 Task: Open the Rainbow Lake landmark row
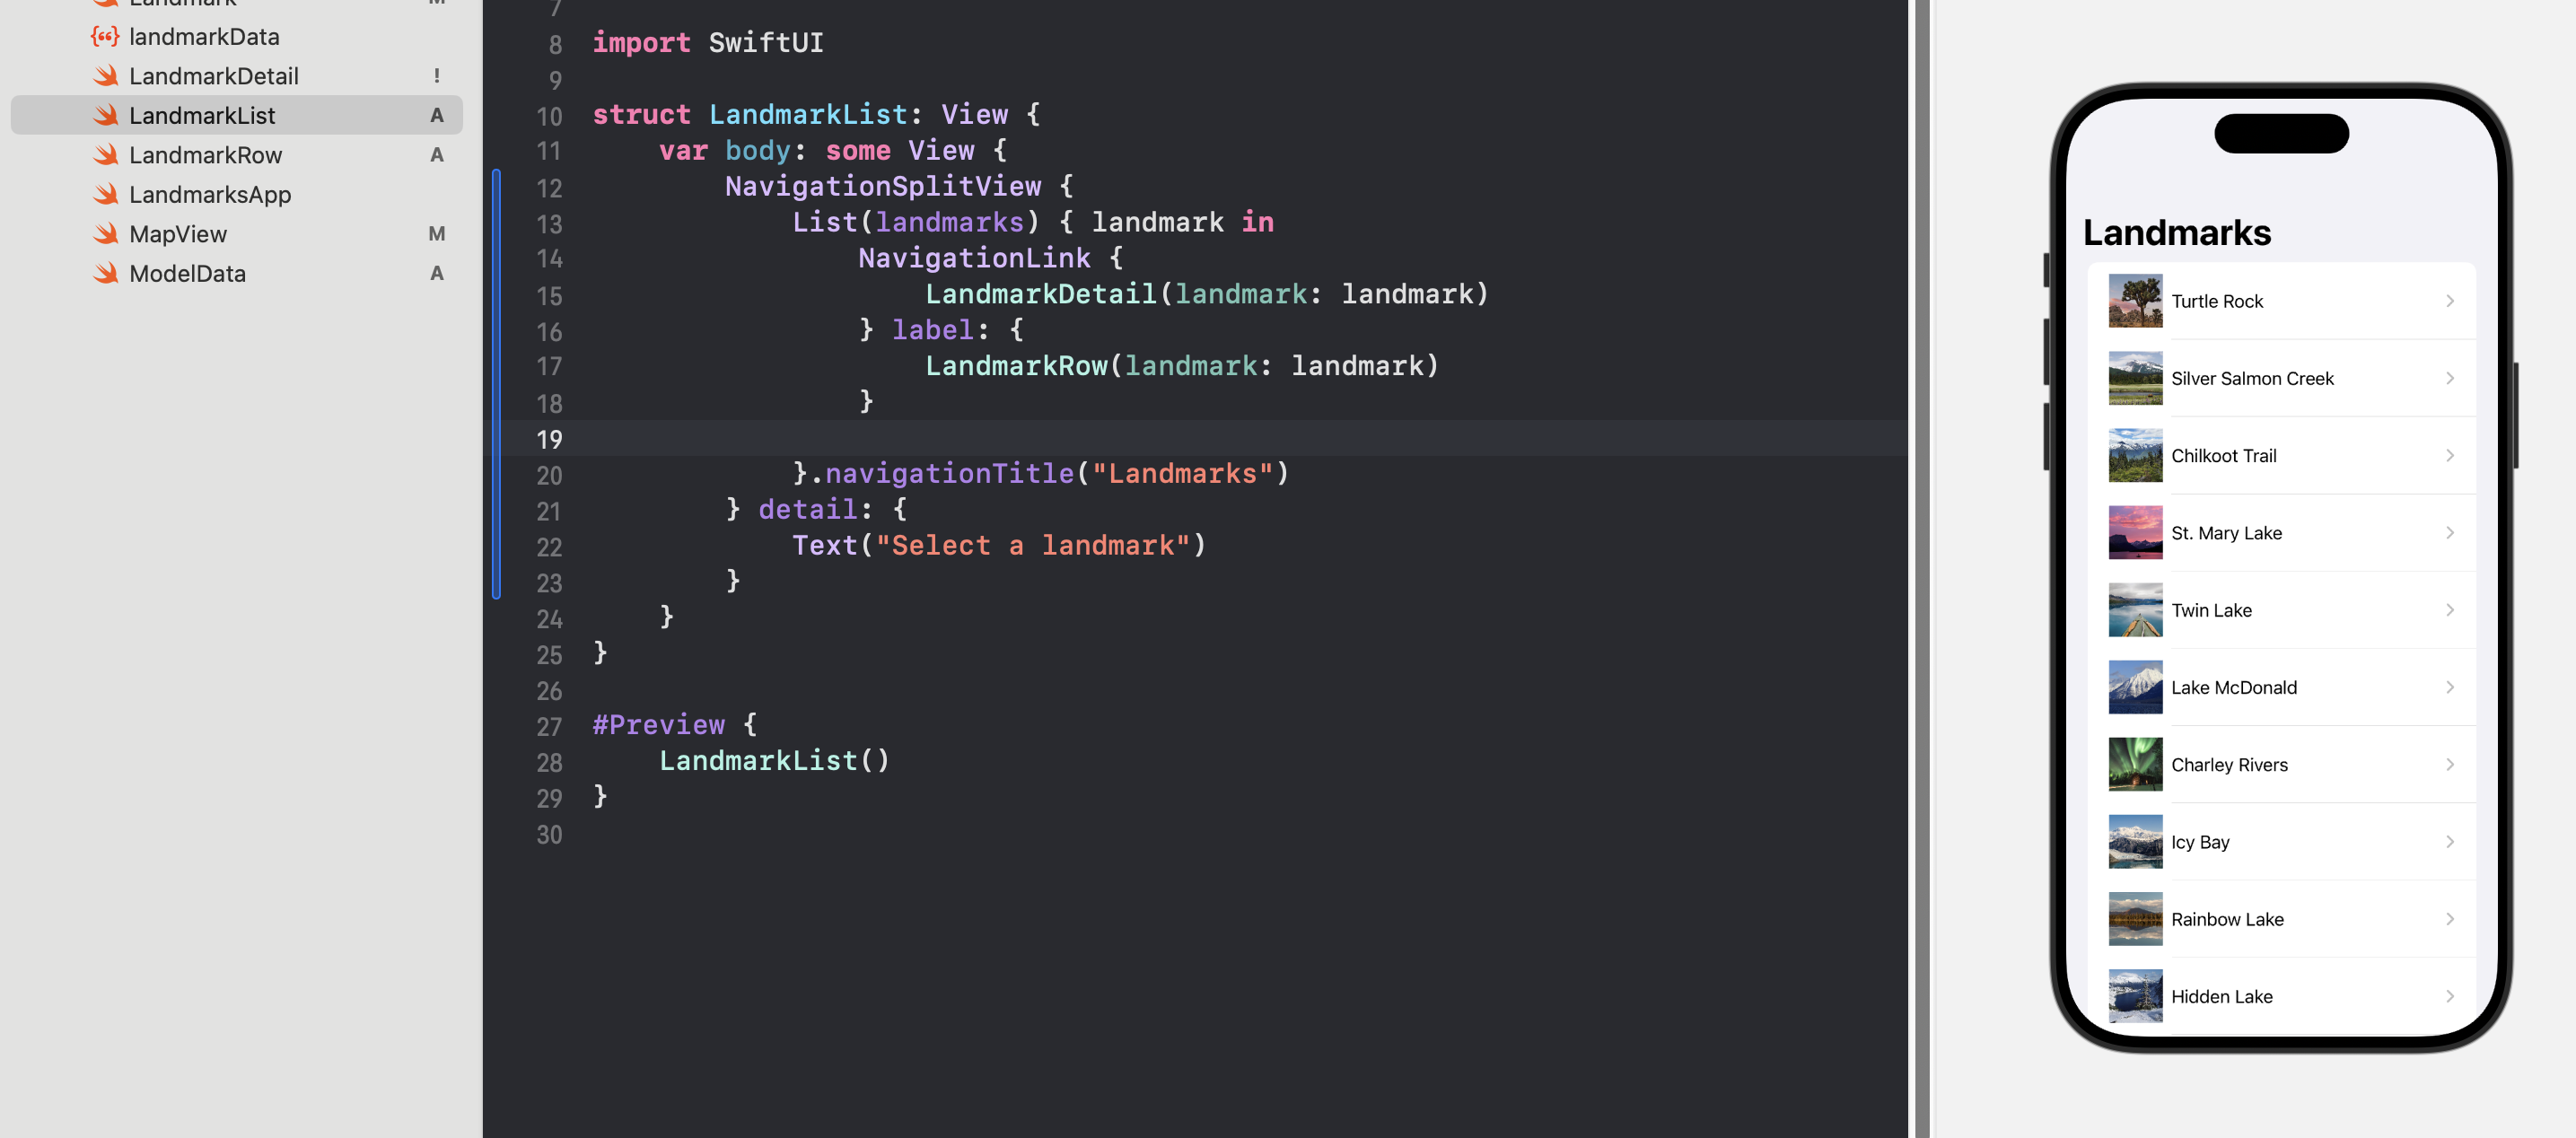[2227, 919]
